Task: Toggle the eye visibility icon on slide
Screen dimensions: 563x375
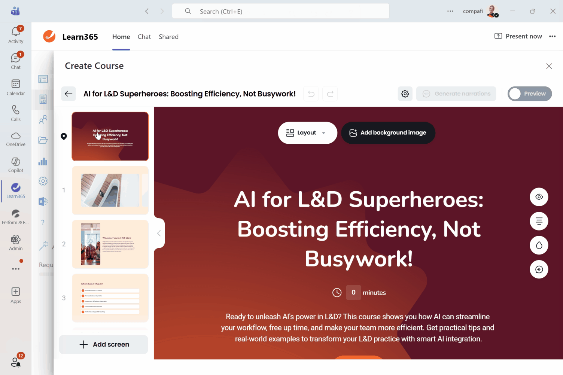Action: pyautogui.click(x=539, y=197)
